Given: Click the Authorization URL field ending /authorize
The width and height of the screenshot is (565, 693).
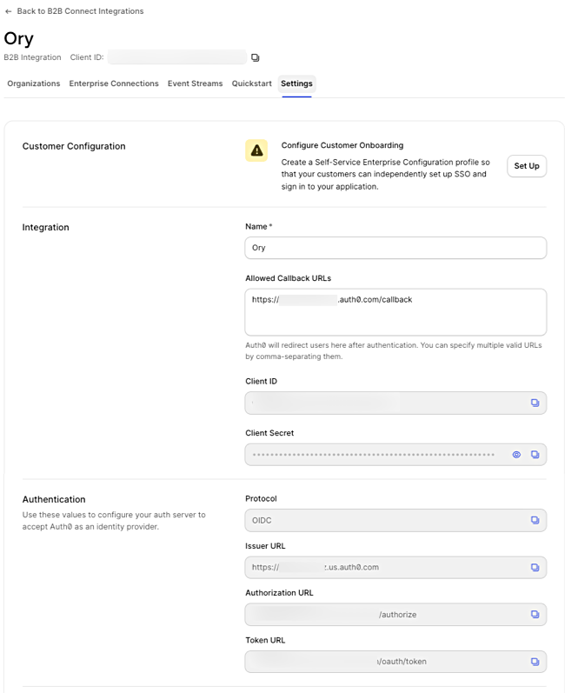Looking at the screenshot, I should click(x=395, y=615).
